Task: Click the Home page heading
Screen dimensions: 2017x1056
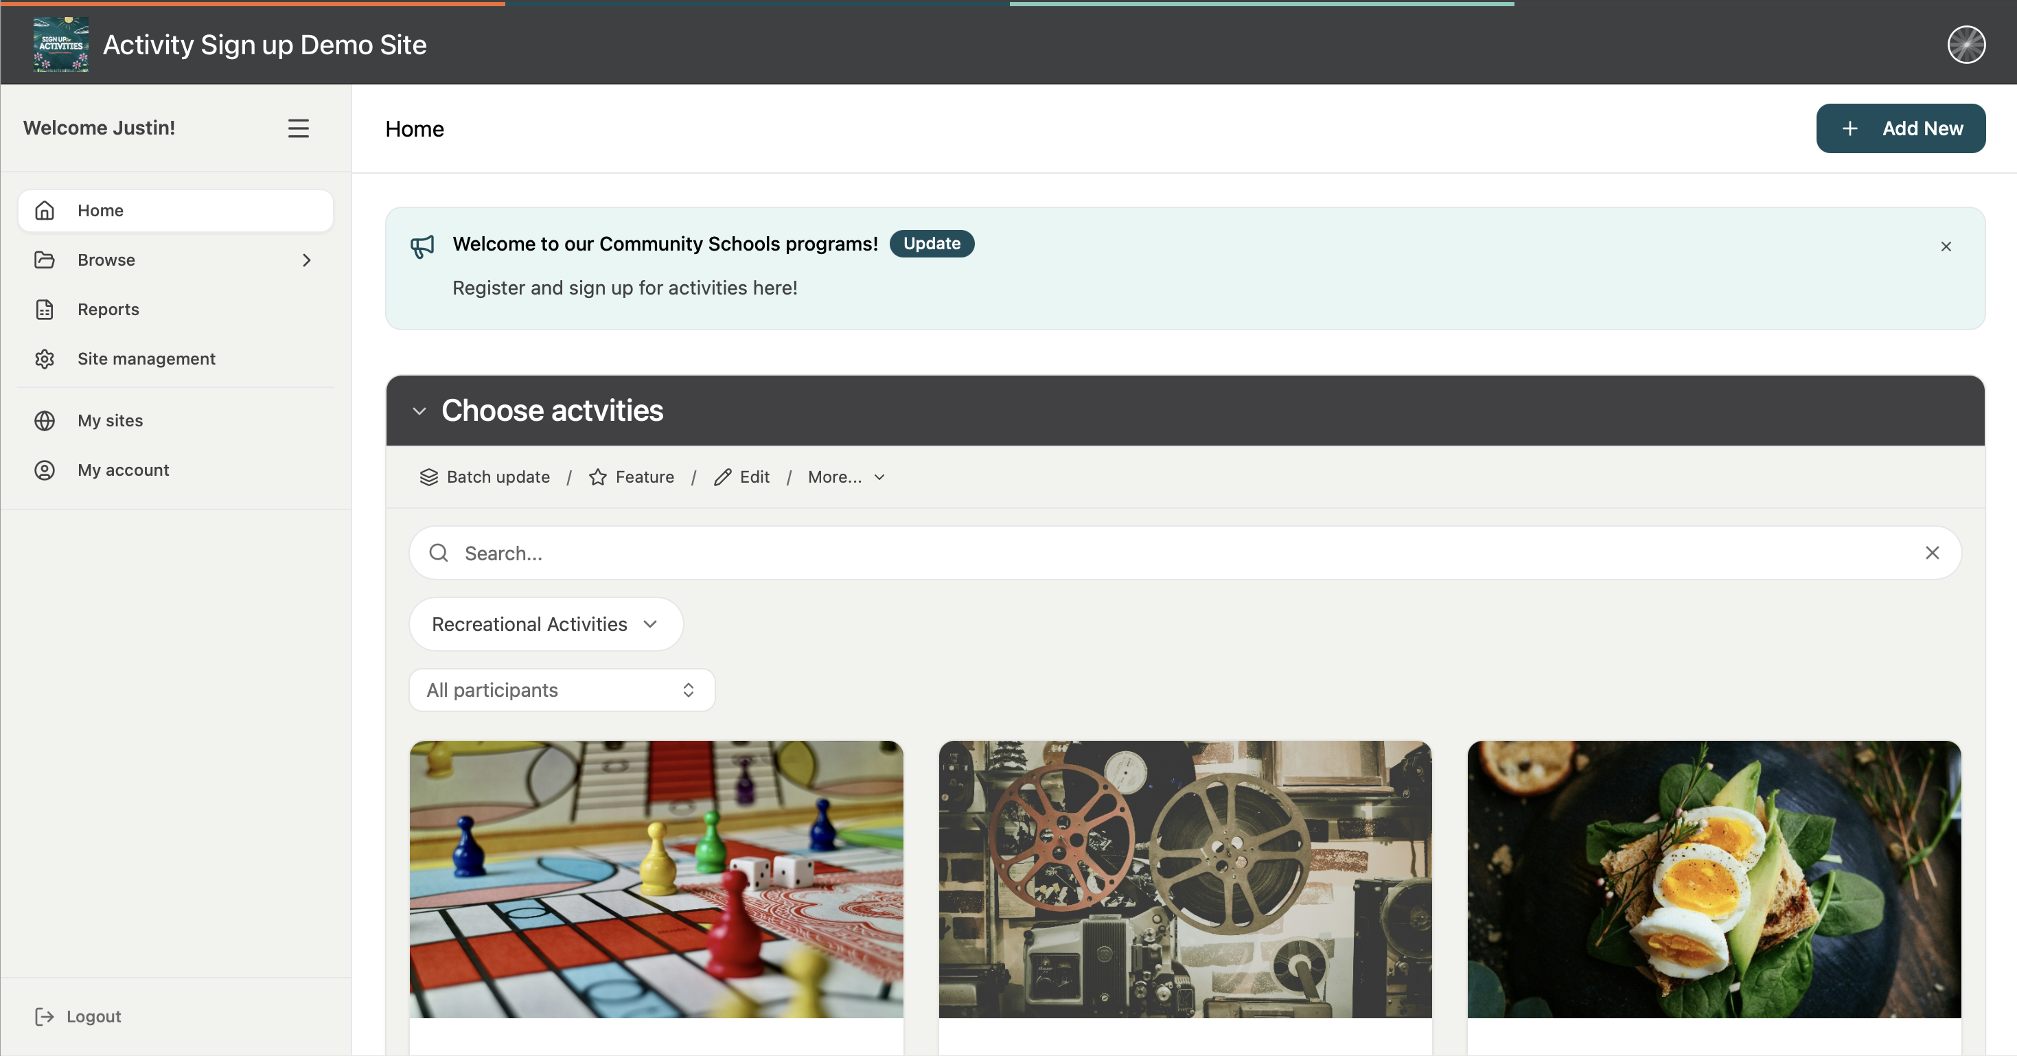Action: click(414, 128)
